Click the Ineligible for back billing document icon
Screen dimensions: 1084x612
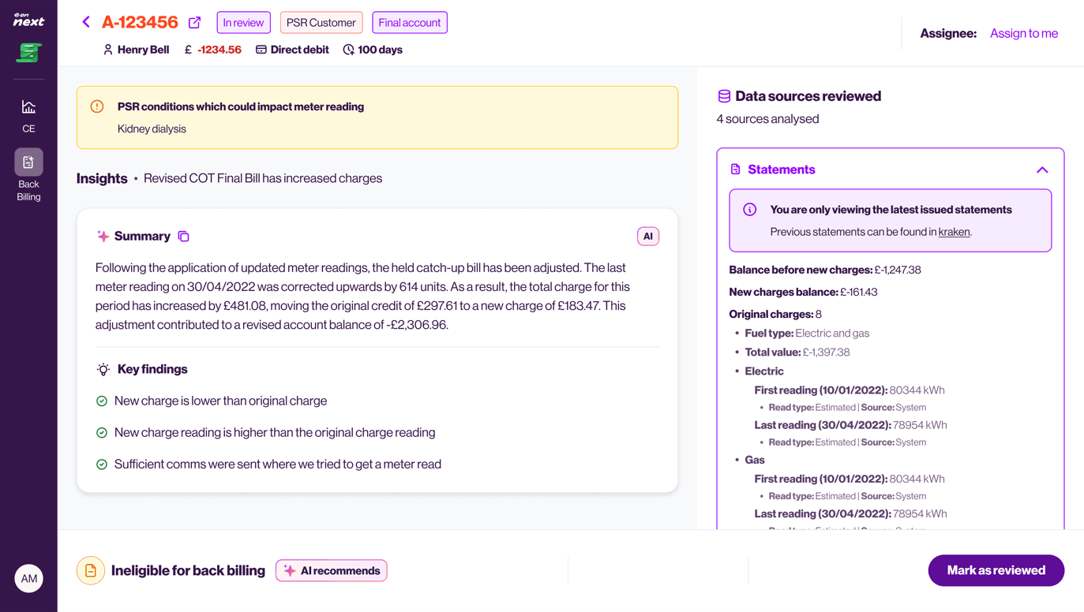pos(91,570)
